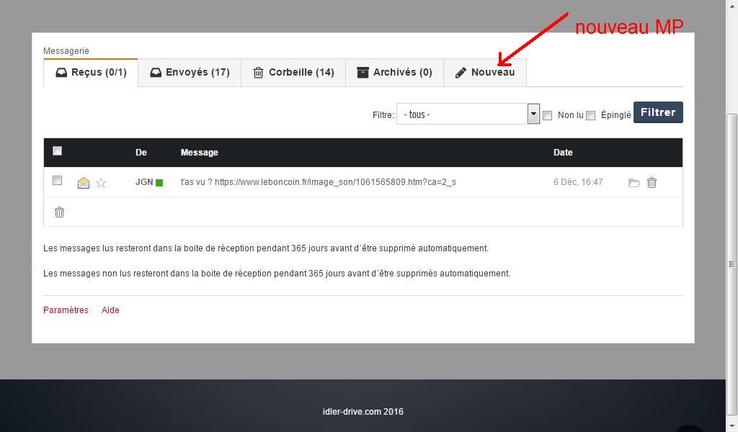Open the Filtre dropdown showing tous
Image resolution: width=738 pixels, height=432 pixels.
[x=468, y=114]
